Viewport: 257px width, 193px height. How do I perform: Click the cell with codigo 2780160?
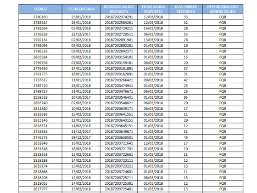tap(40, 17)
